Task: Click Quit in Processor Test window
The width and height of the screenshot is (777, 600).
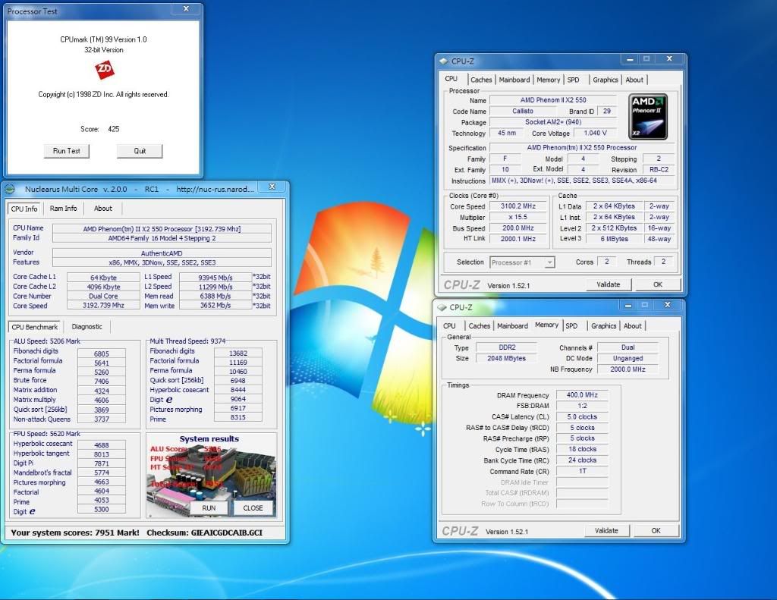Action: (x=140, y=151)
